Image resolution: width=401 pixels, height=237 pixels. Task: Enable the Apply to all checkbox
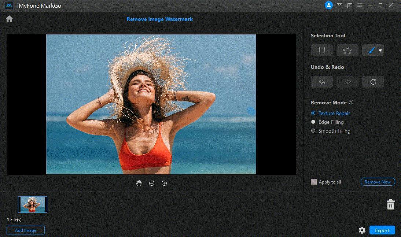pyautogui.click(x=314, y=182)
